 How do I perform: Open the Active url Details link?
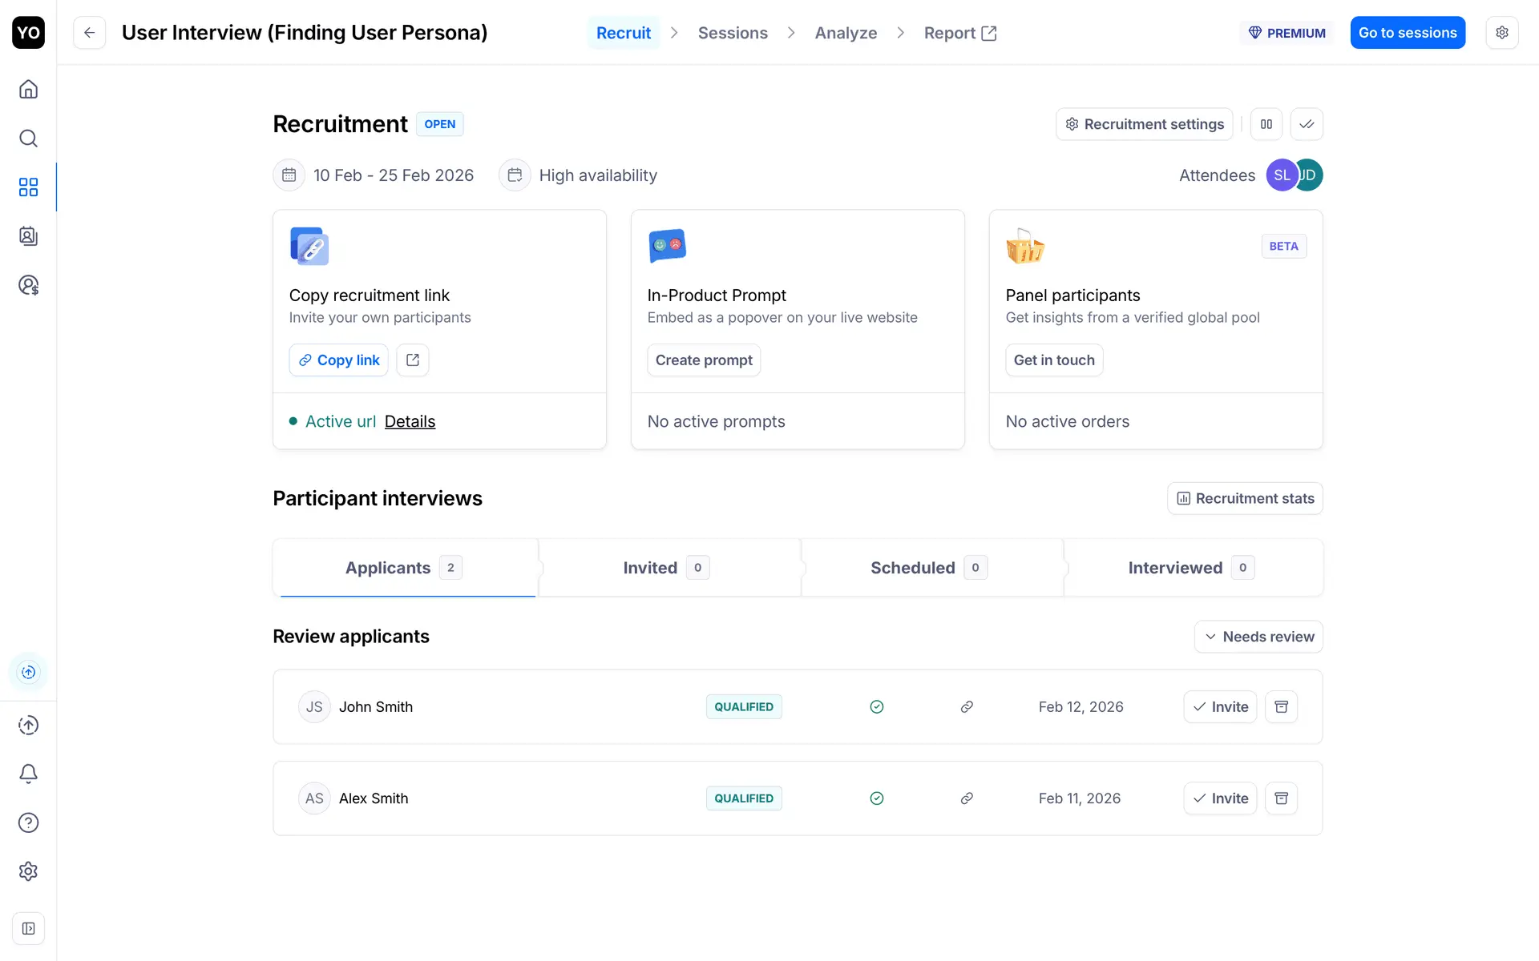(410, 421)
